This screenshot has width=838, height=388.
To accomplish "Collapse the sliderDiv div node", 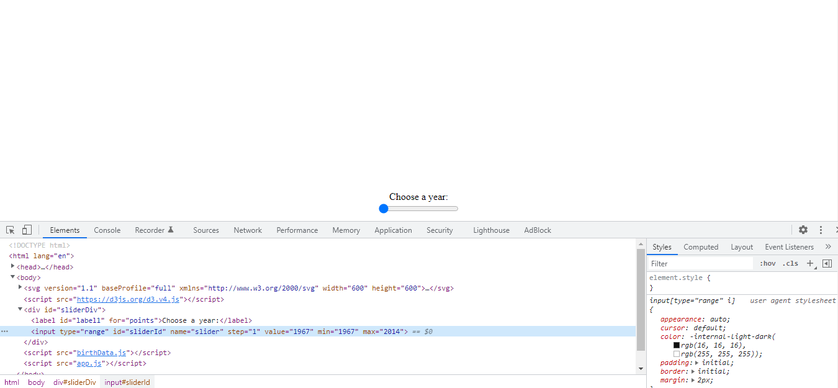I will tap(20, 309).
